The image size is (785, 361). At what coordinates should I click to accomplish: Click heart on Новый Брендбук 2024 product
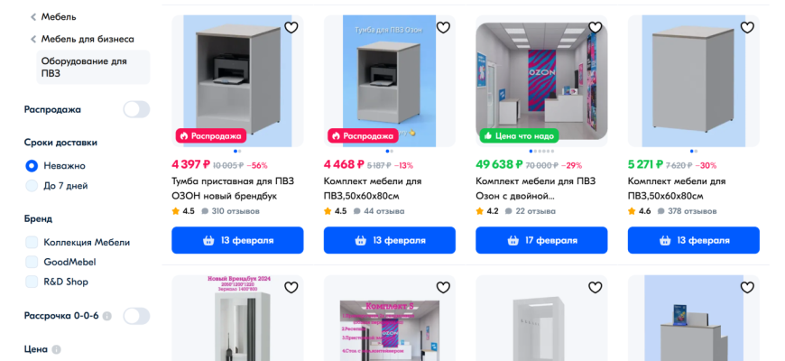291,287
